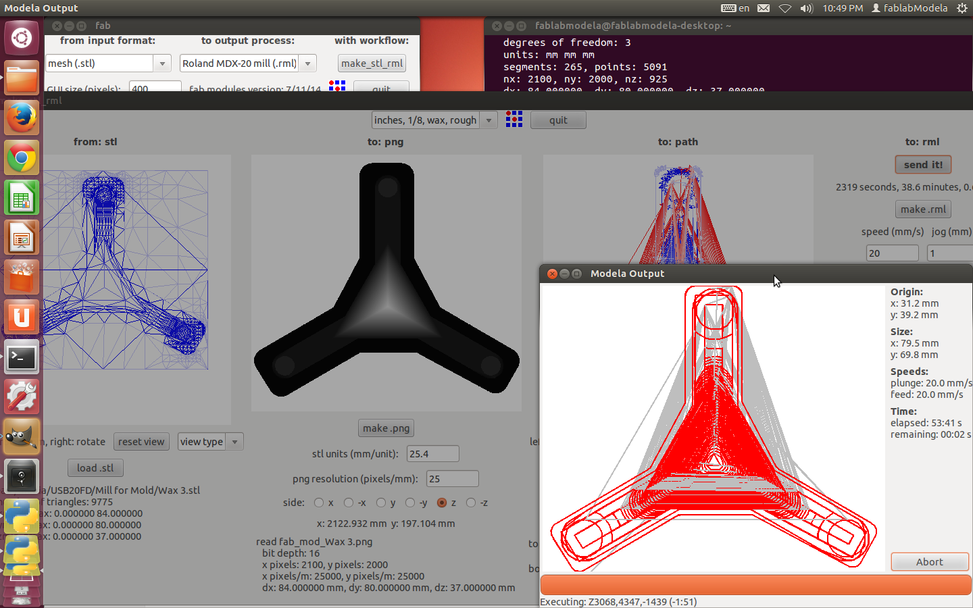973x608 pixels.
Task: Click the stl units (mm/unit) input field
Action: coord(433,454)
